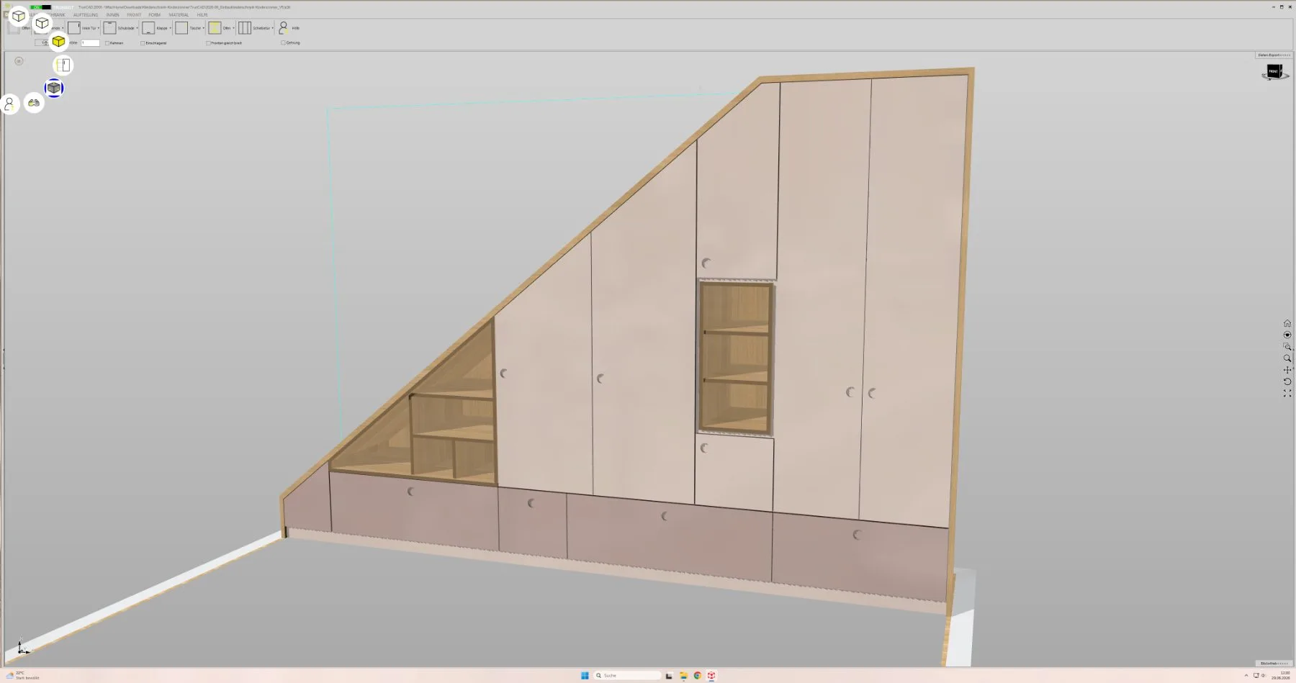Click the Klappe flap icon
Viewport: 1296px width, 683px height.
point(148,27)
